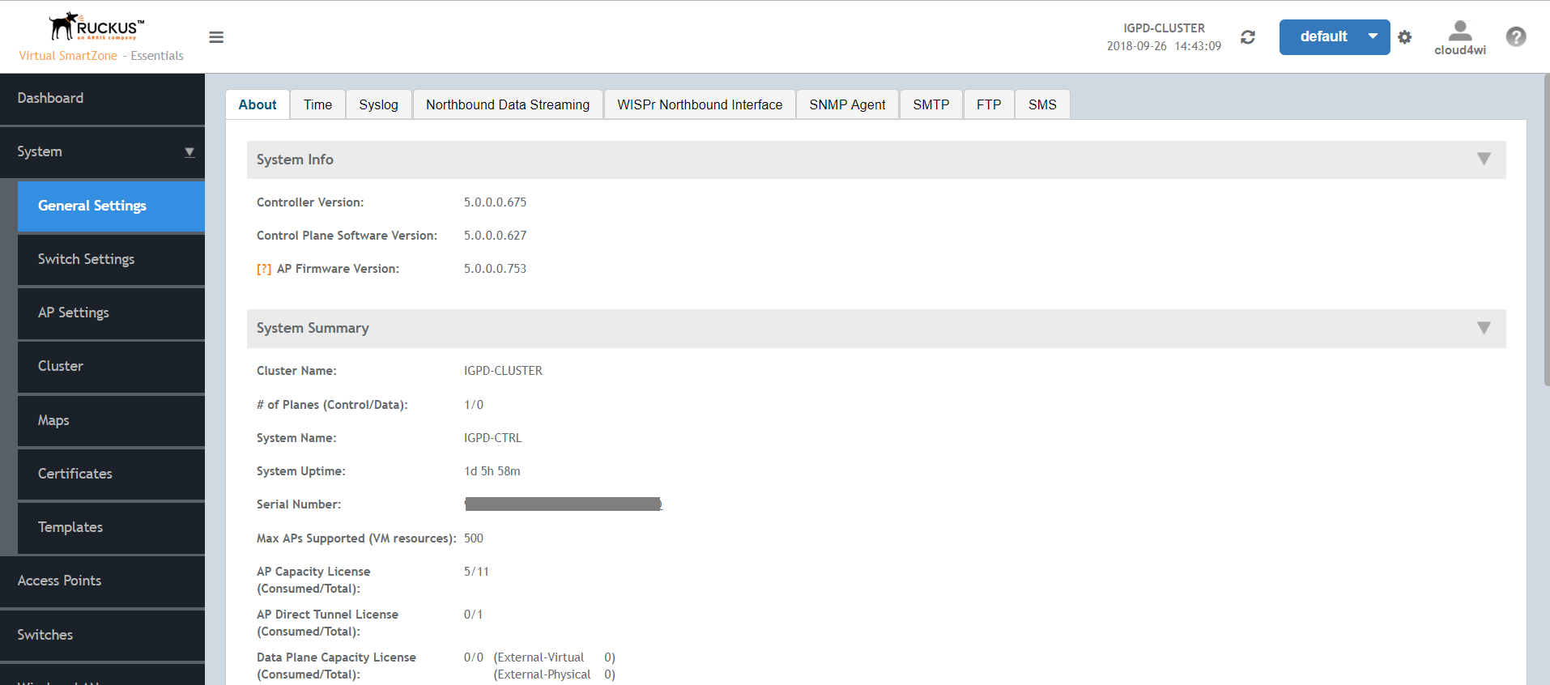Viewport: 1550px width, 685px height.
Task: Click the [?] hint beside AP Firmware Version
Action: (x=264, y=269)
